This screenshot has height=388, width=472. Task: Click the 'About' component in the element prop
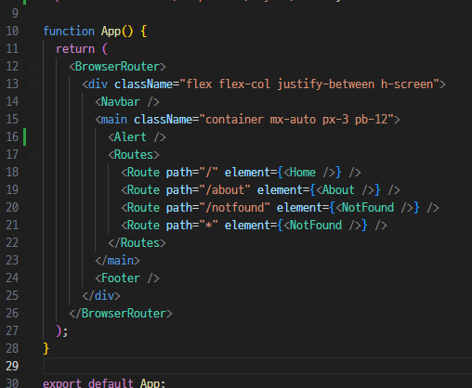pos(338,190)
